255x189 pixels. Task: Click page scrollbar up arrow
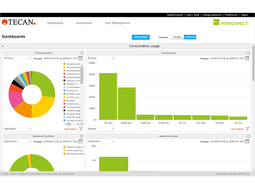click(253, 45)
